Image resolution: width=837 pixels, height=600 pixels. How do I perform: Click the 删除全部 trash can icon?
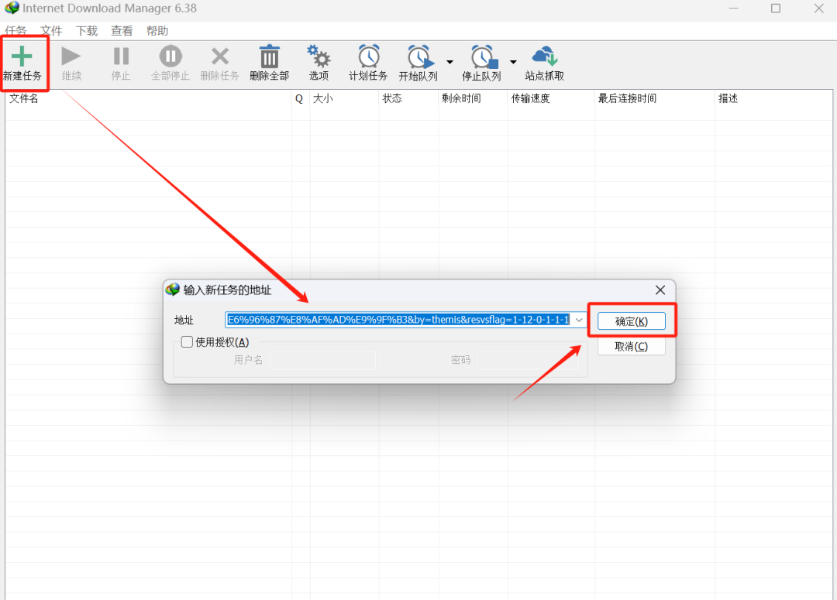pyautogui.click(x=270, y=56)
